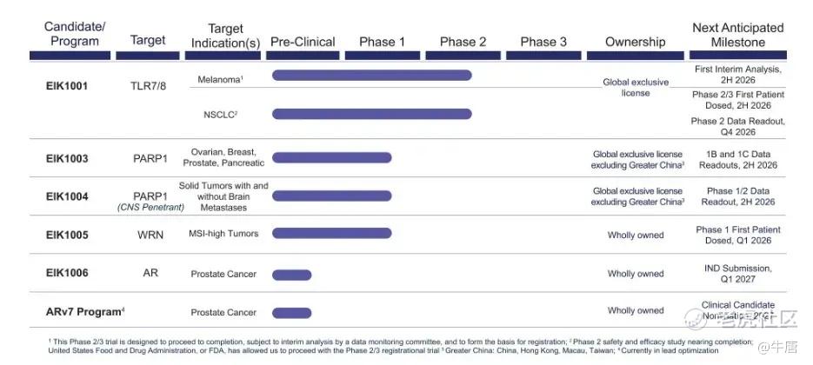
Task: Click the MSI-high Tumors indication
Action: coord(223,234)
